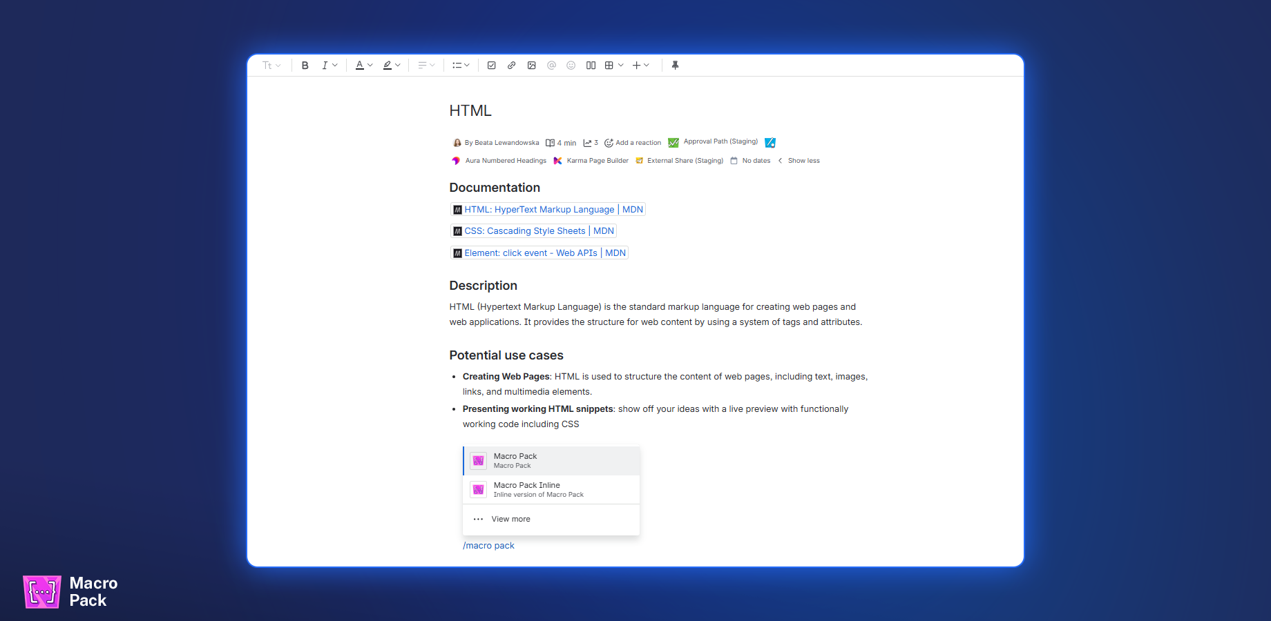
Task: Open the text style dropdown
Action: pos(271,66)
